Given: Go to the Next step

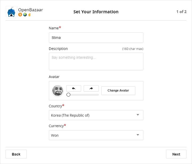Looking at the screenshot, I should click(176, 154).
